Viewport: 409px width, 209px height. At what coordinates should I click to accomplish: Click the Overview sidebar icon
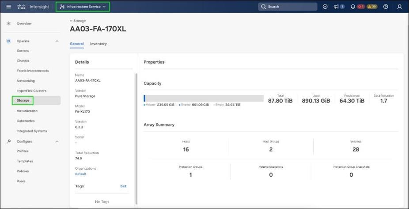click(8, 23)
